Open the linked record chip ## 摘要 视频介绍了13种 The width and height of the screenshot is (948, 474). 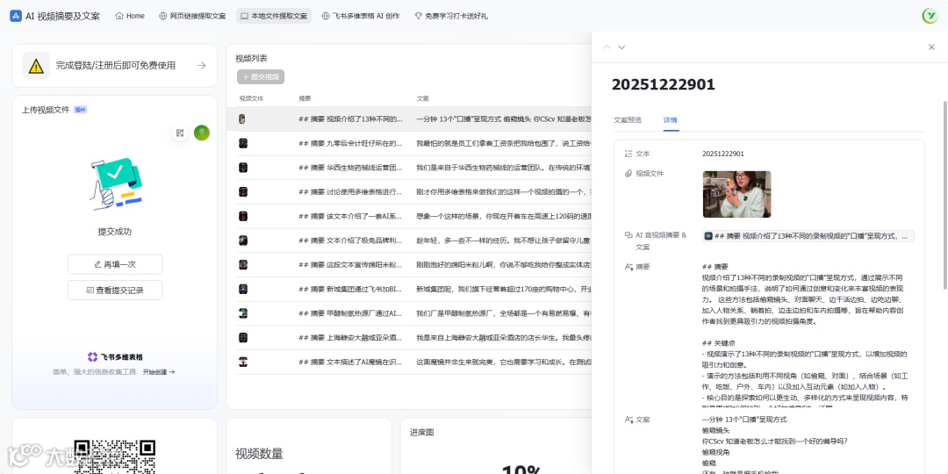[x=808, y=236]
